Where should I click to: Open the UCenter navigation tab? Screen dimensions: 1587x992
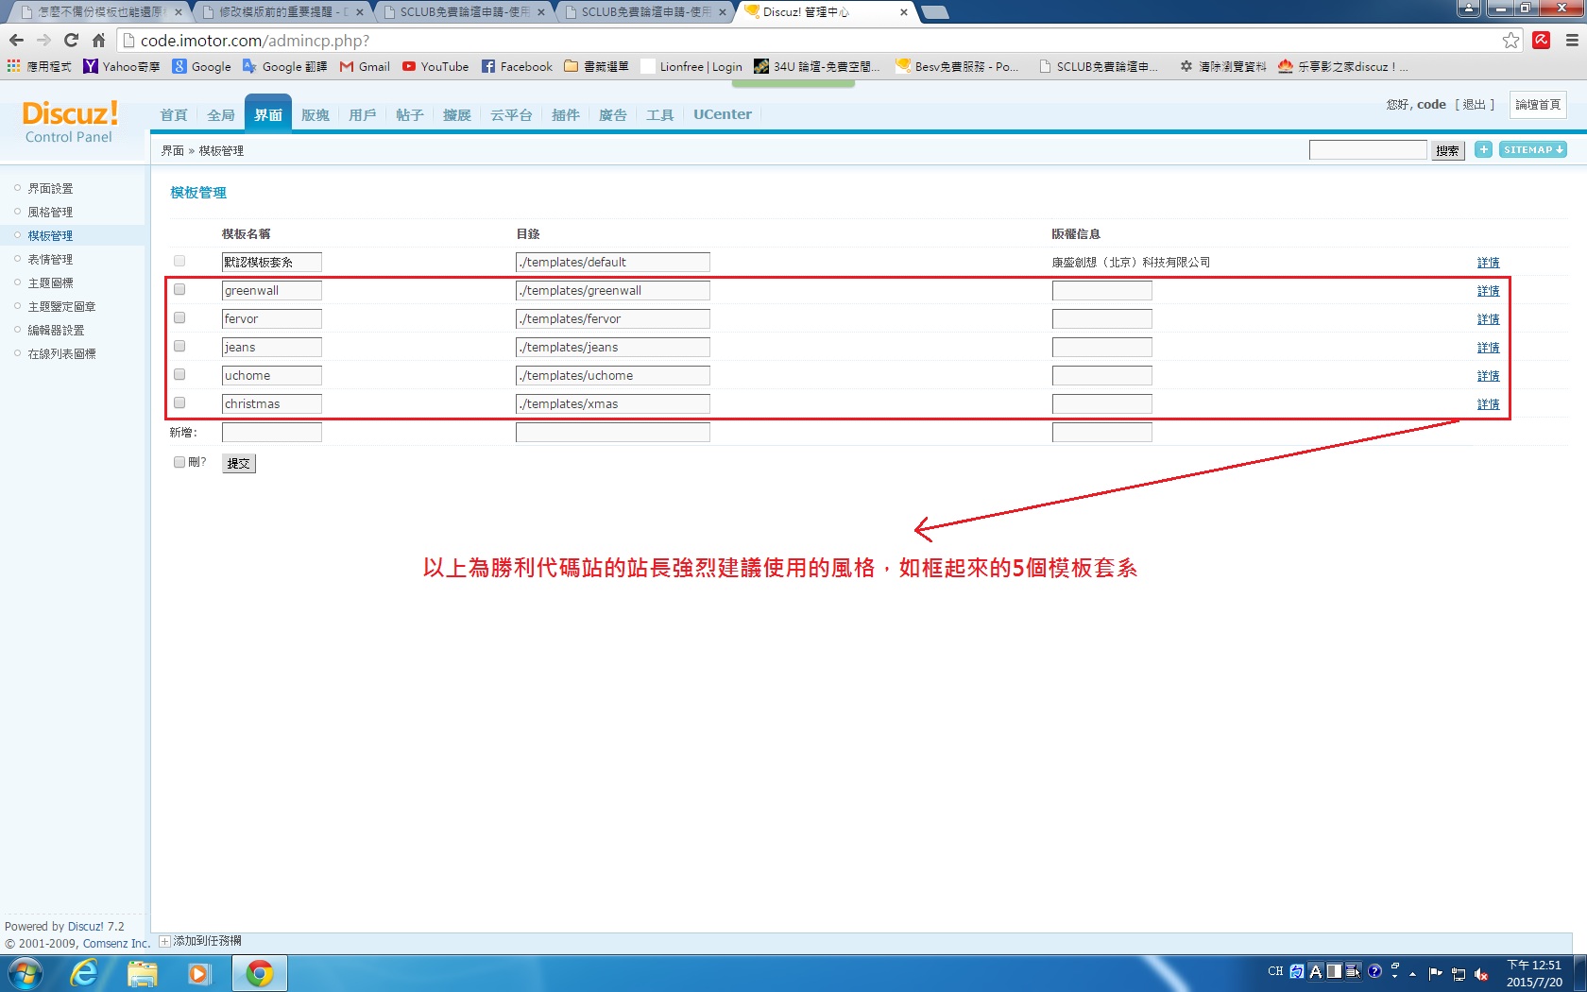(x=722, y=114)
